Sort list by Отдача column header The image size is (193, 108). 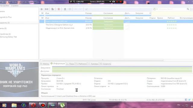152,18
